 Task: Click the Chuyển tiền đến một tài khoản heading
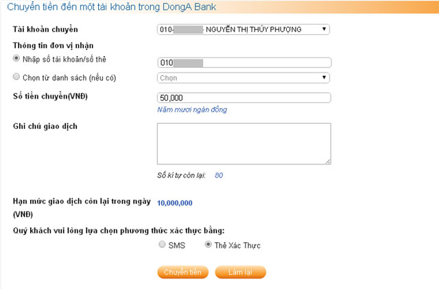111,7
